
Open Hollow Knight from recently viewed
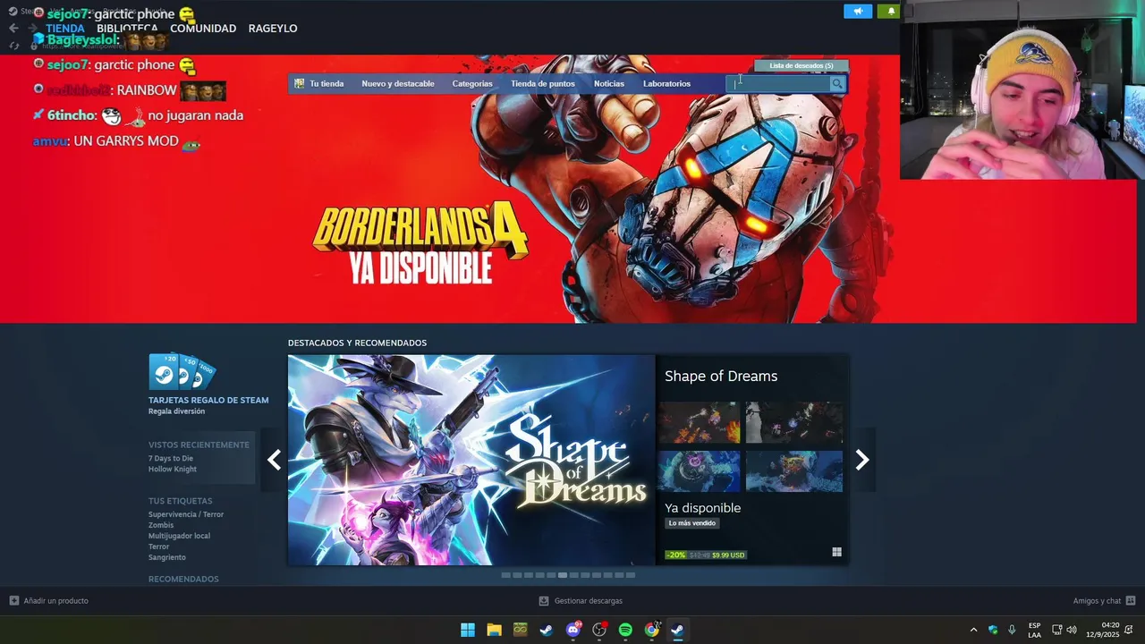coord(173,470)
